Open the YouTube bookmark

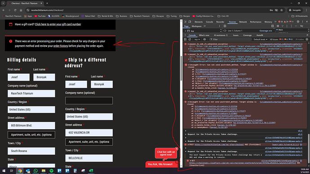40,16
